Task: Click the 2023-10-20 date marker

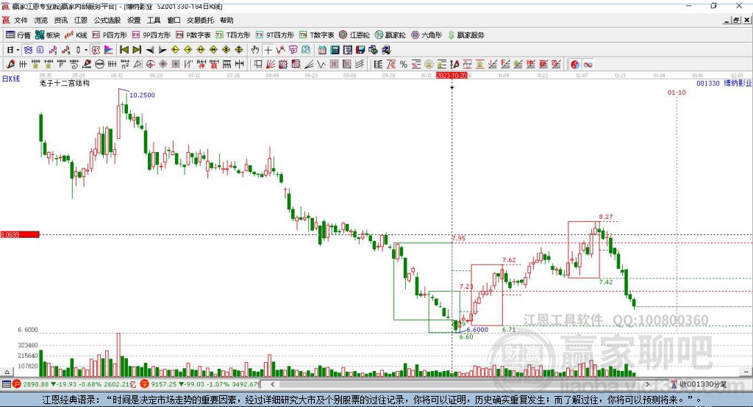Action: tap(452, 76)
